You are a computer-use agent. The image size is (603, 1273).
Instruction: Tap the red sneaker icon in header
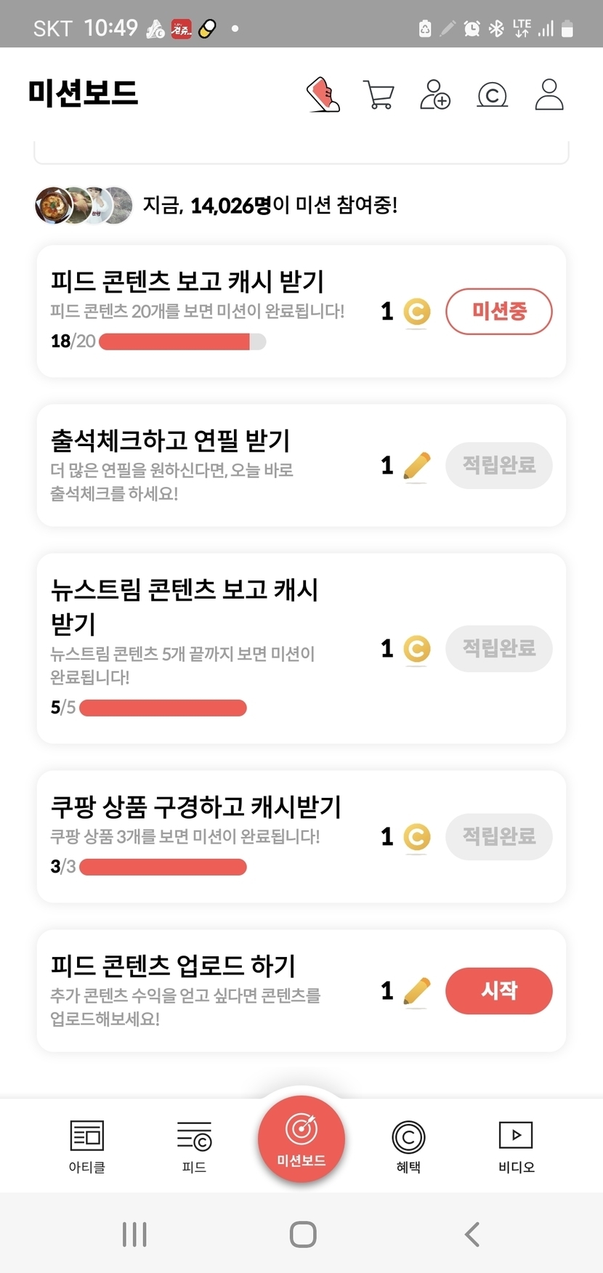323,94
